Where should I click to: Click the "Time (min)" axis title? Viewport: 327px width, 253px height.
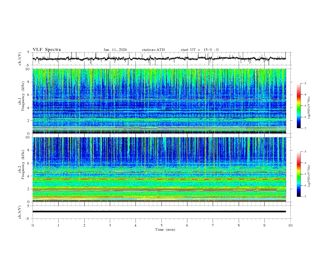[x=165, y=229]
